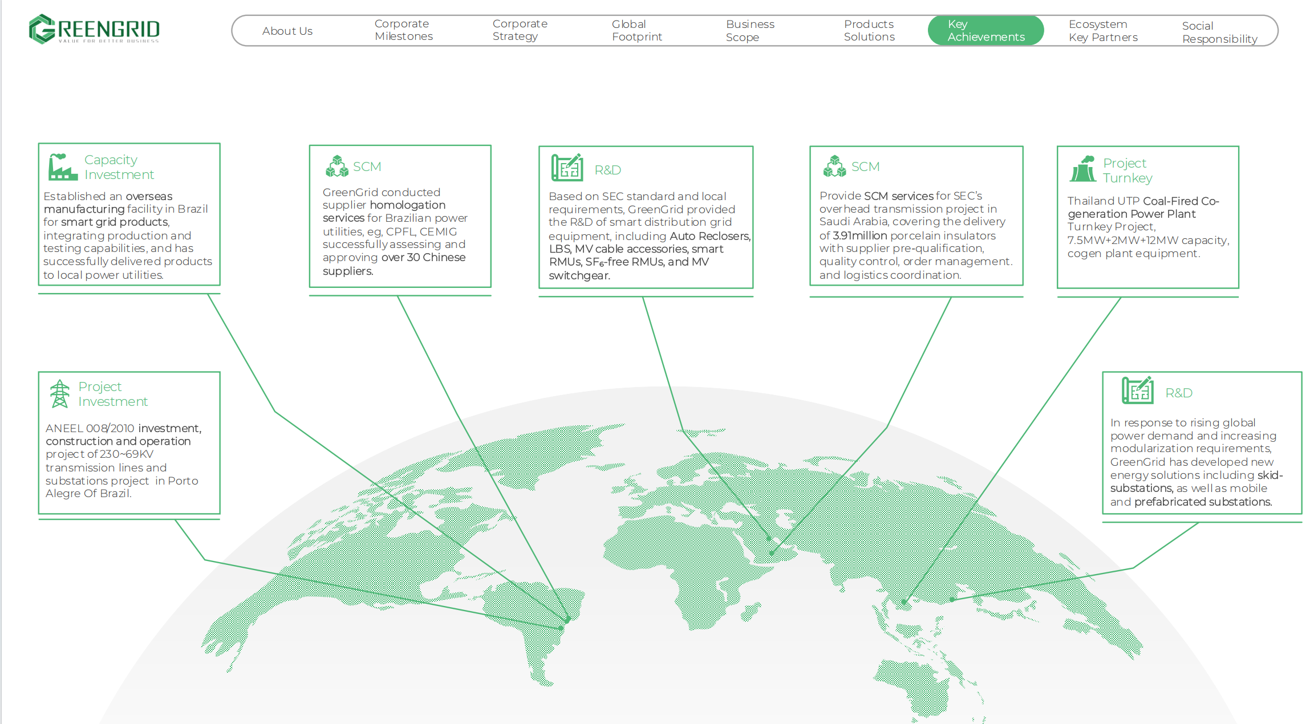Screen dimensions: 1314x724
Task: Go to Corporate Milestones tab
Action: pos(404,30)
